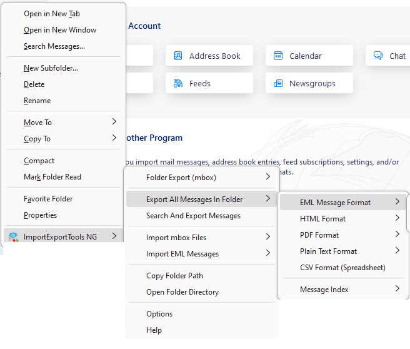Choose Open Folder Directory
The image size is (410, 349).
pos(201,291)
